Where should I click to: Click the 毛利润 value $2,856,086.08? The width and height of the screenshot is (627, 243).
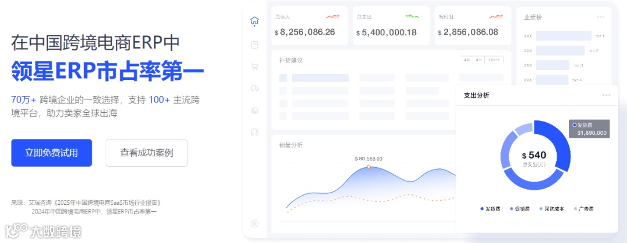point(468,32)
